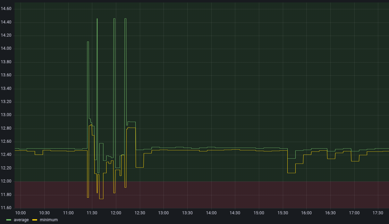
Task: Click the 12.00 threshold value axis label
Action: click(6, 181)
